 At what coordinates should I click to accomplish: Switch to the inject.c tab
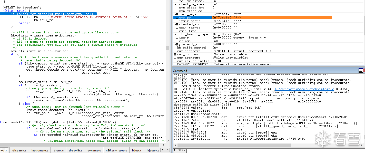(x=137, y=150)
